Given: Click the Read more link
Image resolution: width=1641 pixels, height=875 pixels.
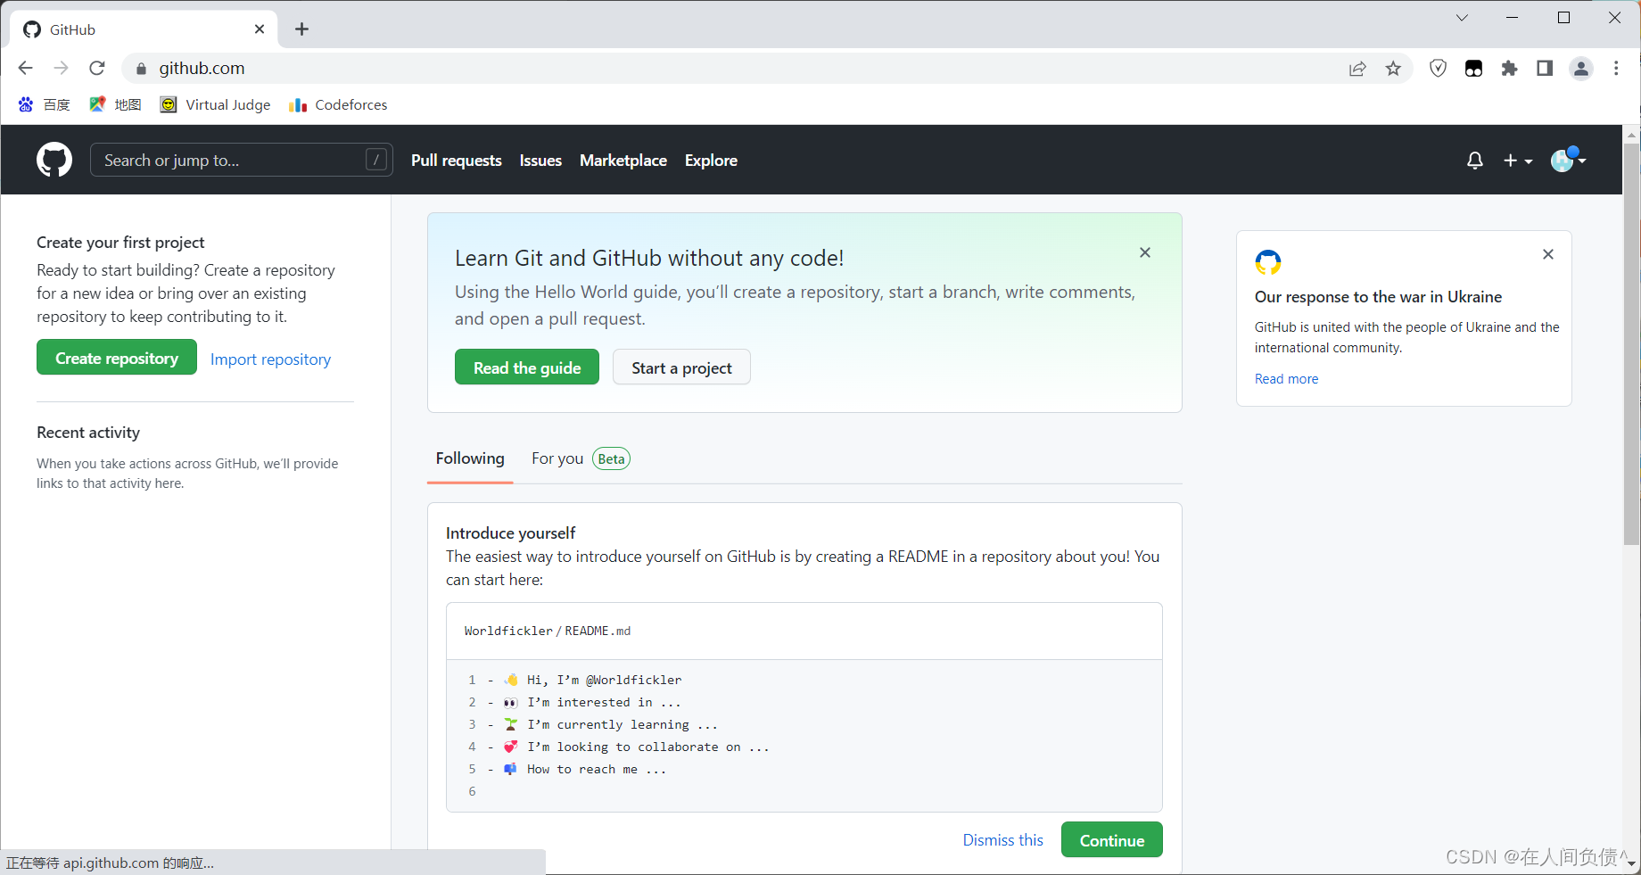Looking at the screenshot, I should [x=1286, y=379].
